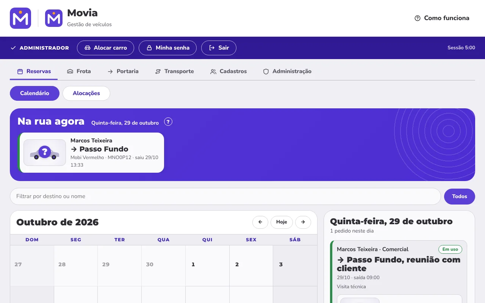
Task: Click the Alocar carro button
Action: click(x=105, y=48)
